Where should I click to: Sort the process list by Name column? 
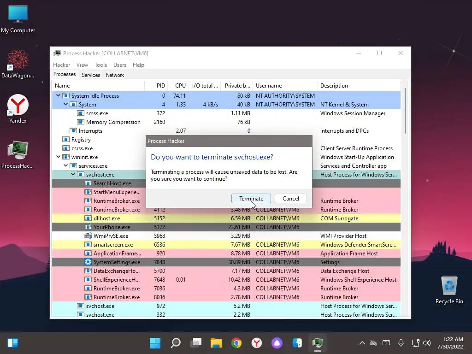click(98, 85)
